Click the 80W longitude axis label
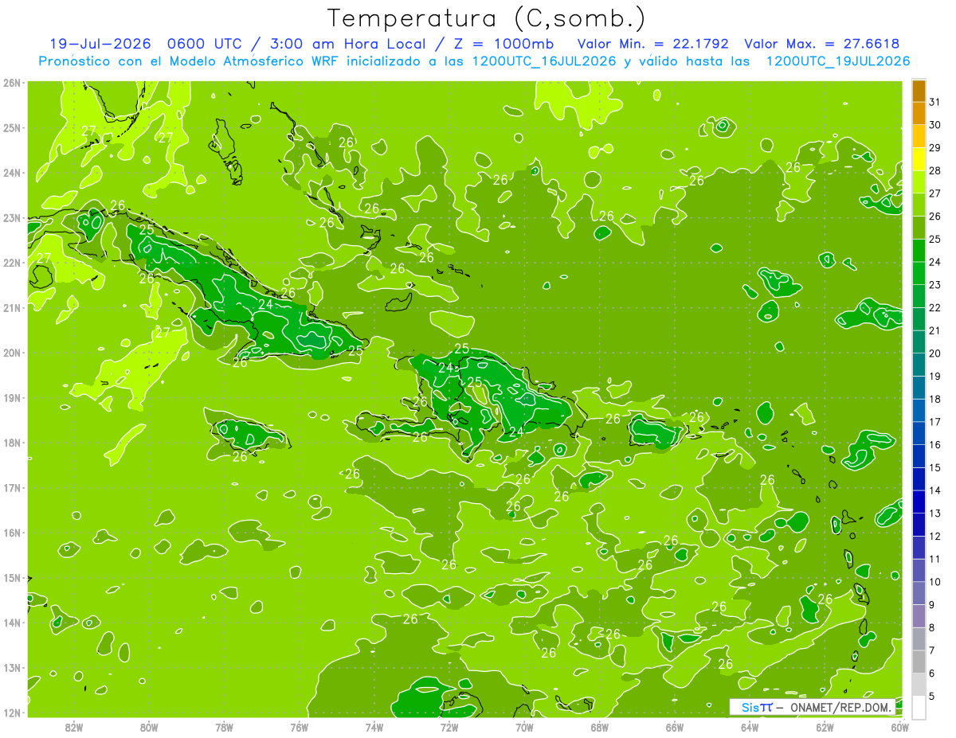956x738 pixels. click(149, 727)
